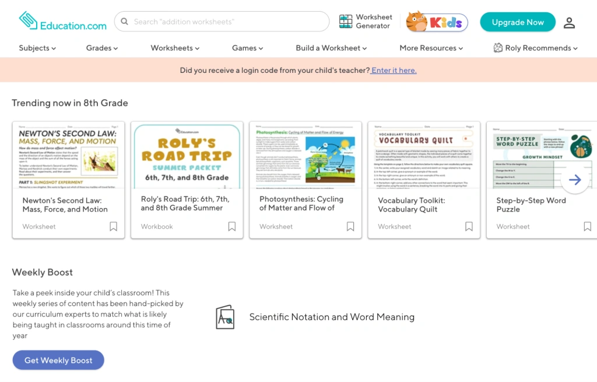Bookmark the Newton's Second Law worksheet

click(x=113, y=226)
